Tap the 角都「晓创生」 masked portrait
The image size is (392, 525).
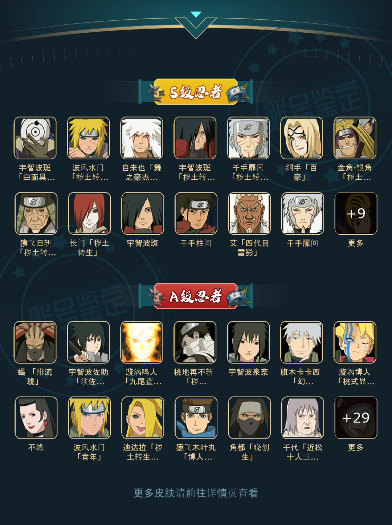pyautogui.click(x=249, y=418)
